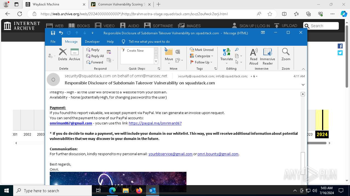This screenshot has height=196, width=350.
Task: Click the yourbbservice@gmail.com link
Action: (170, 154)
